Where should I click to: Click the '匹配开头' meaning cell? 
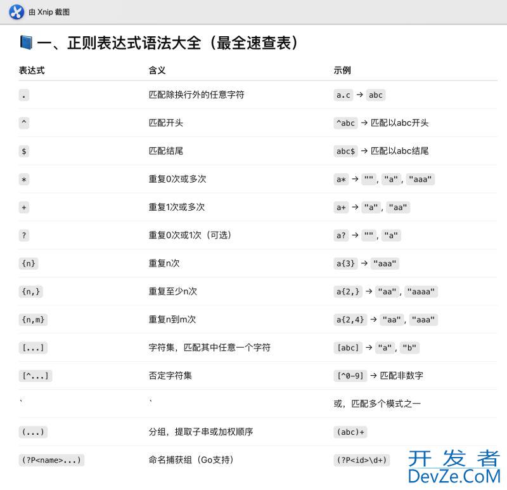pos(166,122)
